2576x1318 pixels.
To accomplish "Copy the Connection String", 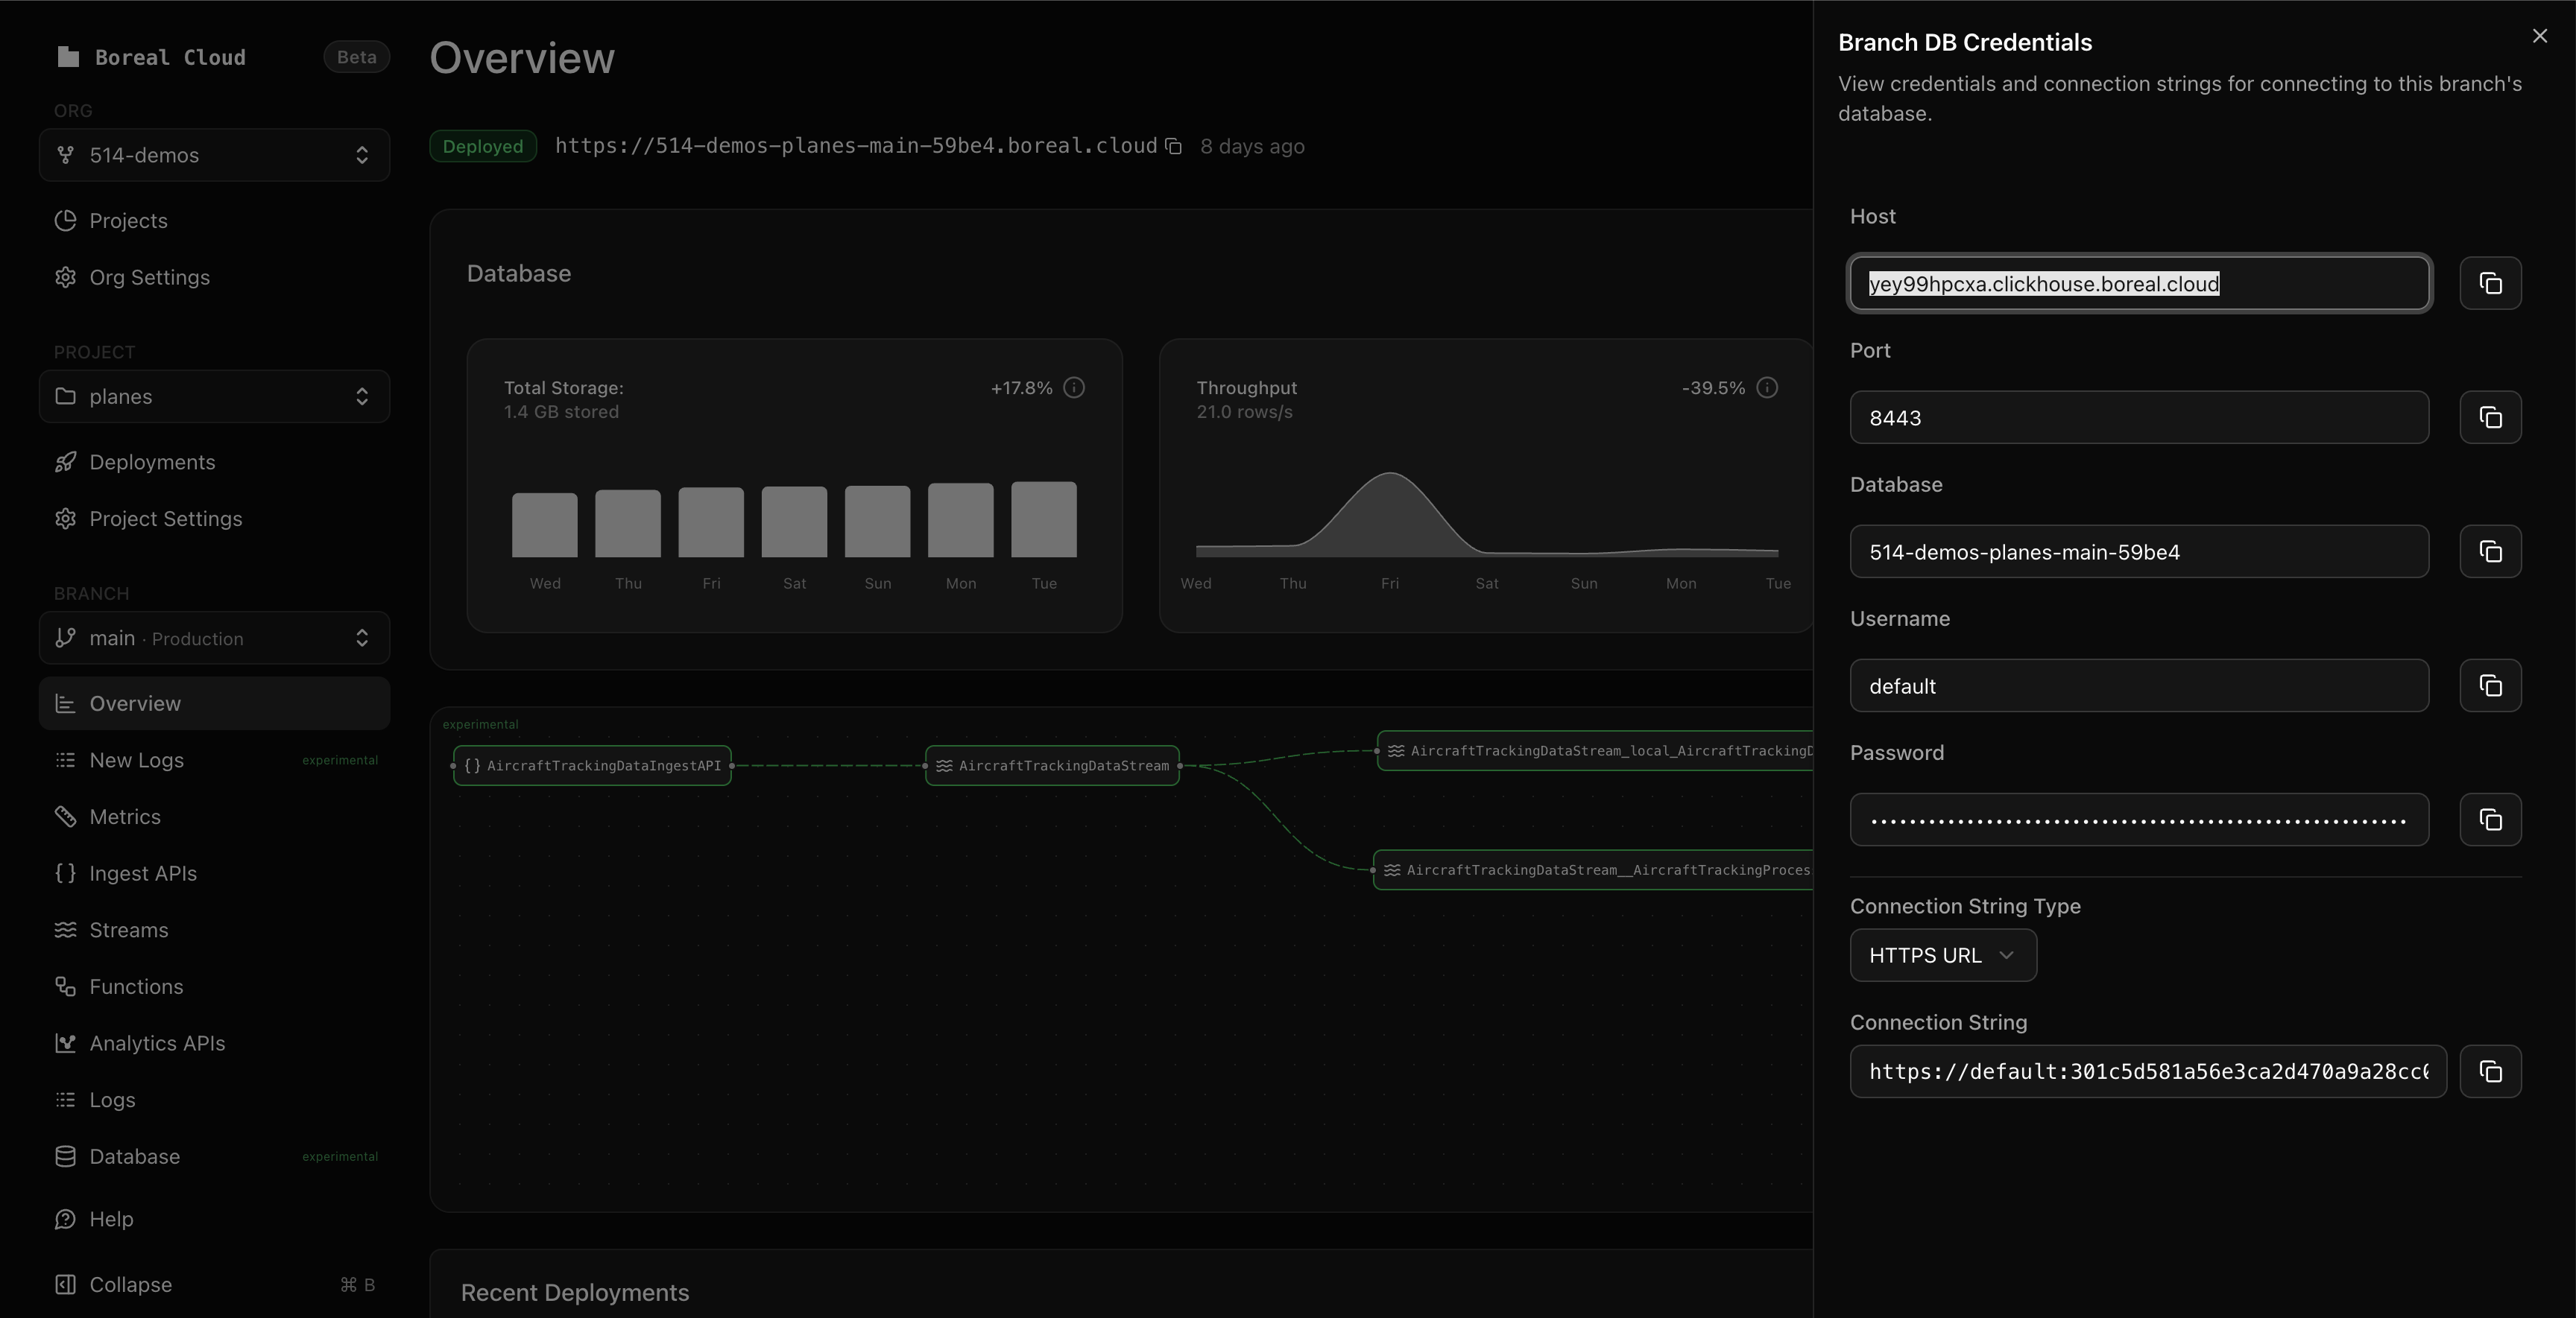I will pyautogui.click(x=2490, y=1071).
